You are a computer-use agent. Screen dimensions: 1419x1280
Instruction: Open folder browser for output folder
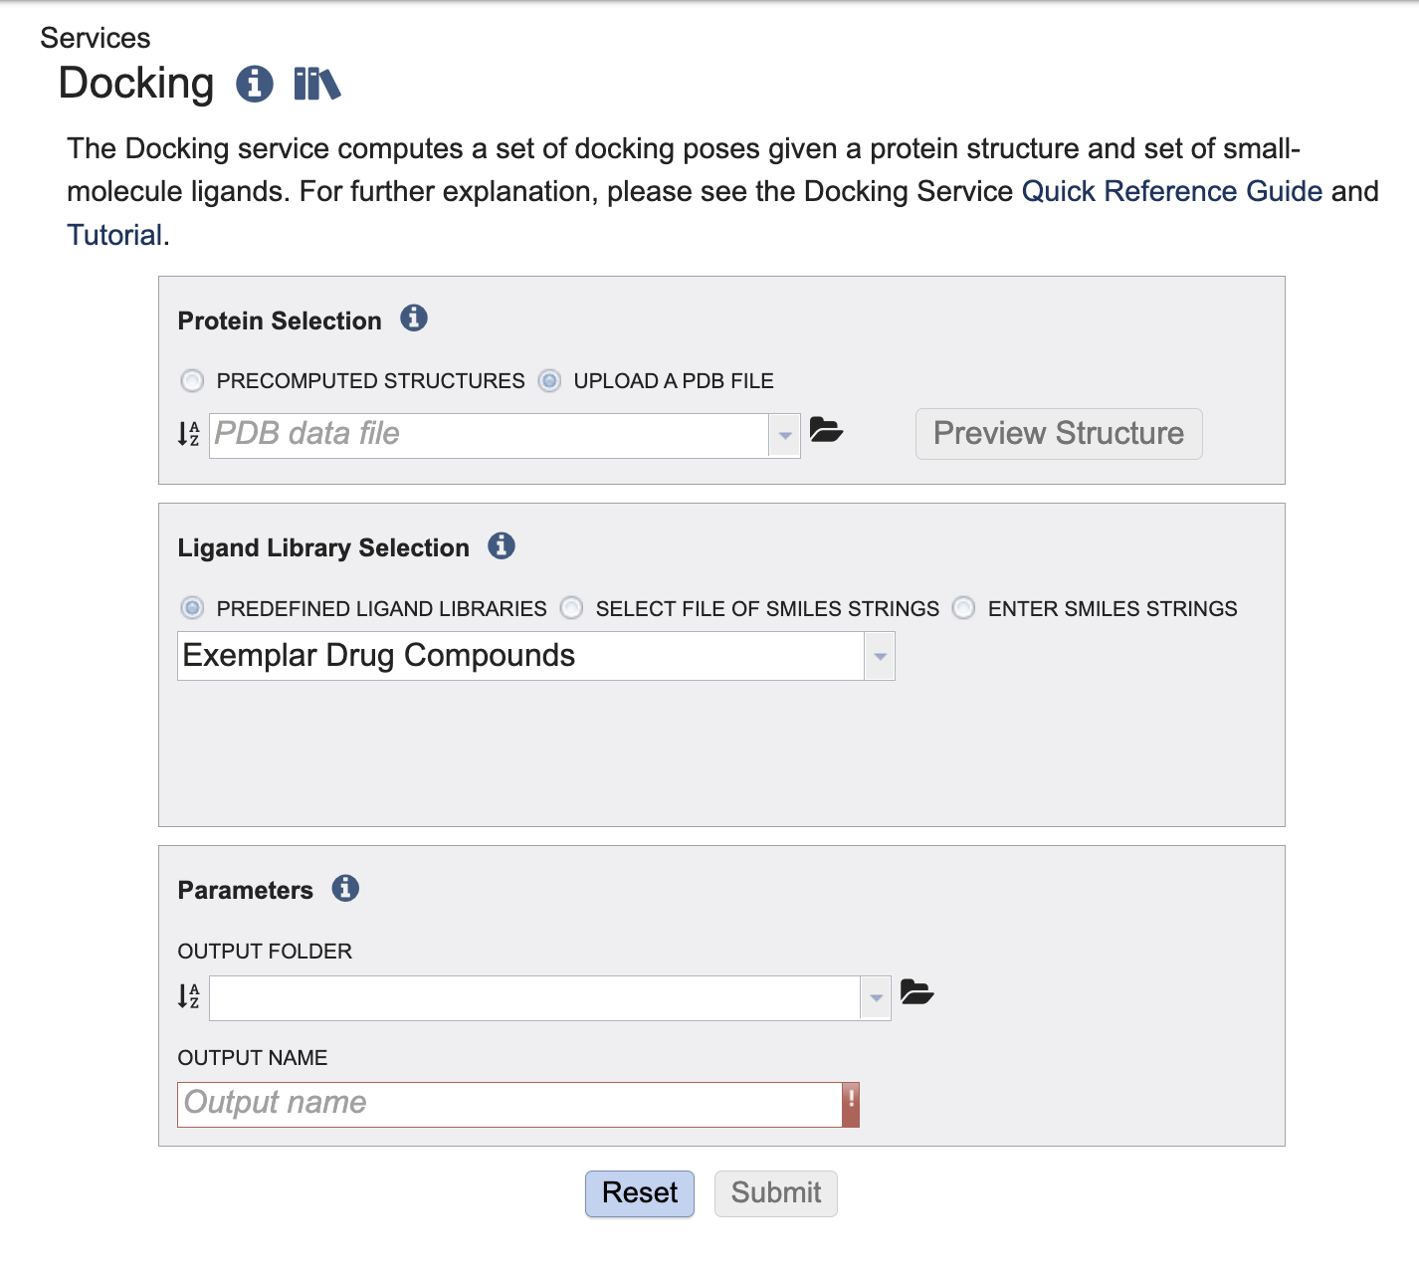916,992
